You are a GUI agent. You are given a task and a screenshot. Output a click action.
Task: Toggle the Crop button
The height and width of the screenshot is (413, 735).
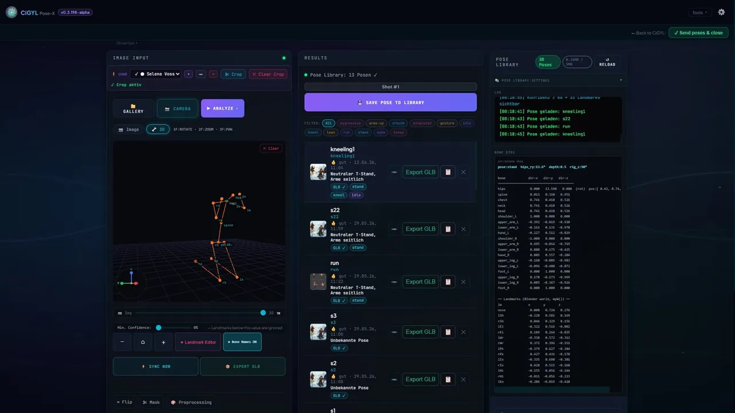click(233, 74)
